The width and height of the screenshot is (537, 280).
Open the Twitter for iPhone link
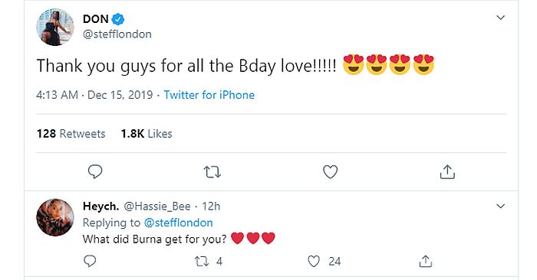tap(209, 95)
